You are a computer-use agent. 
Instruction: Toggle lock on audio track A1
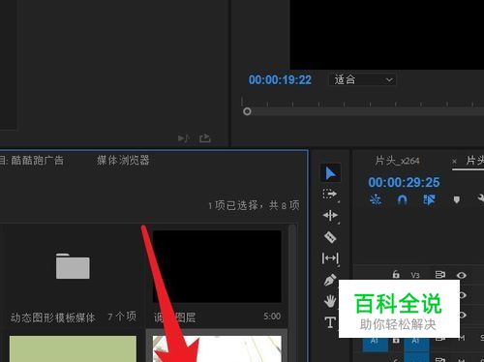click(x=396, y=341)
